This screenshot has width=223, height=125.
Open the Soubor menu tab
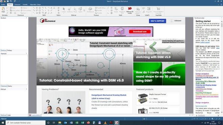click(3, 4)
